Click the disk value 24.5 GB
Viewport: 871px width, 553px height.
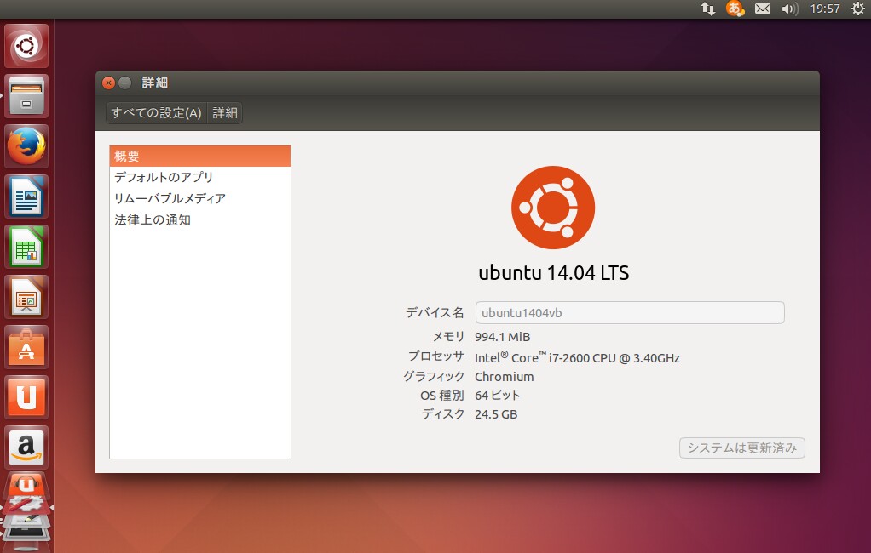click(496, 414)
